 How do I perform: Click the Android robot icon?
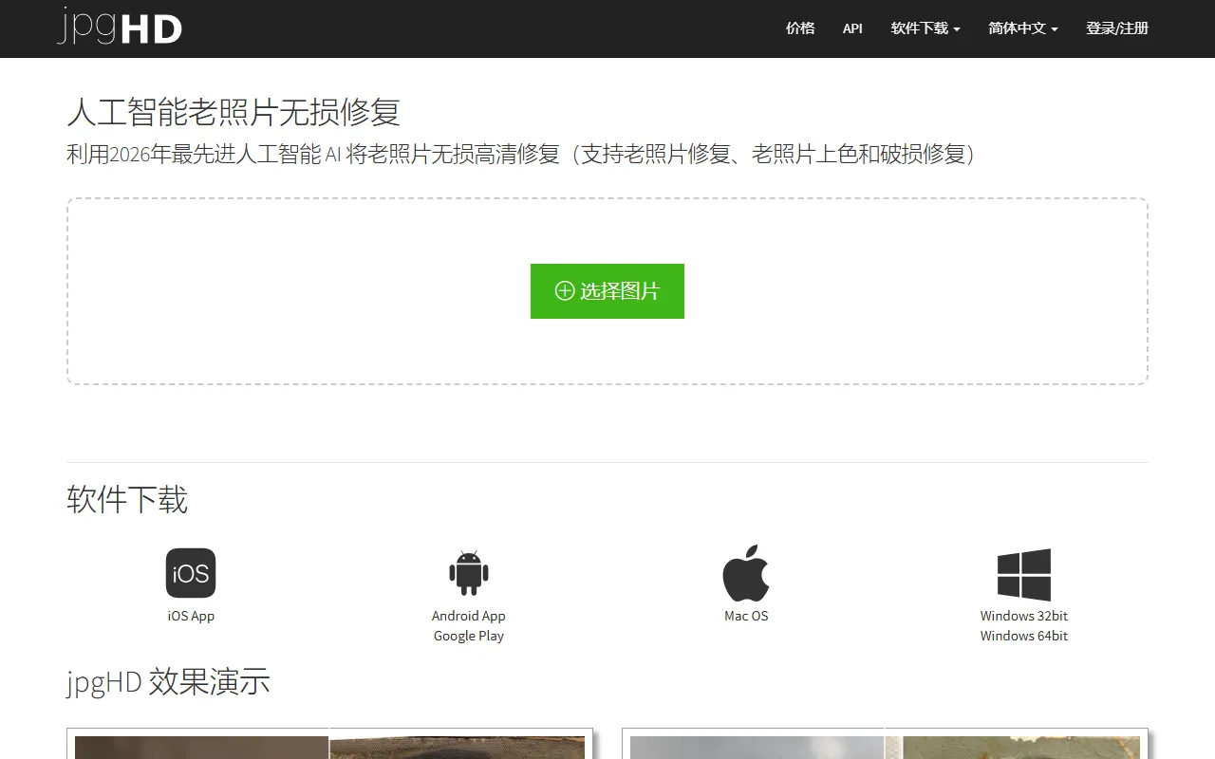[x=469, y=573]
